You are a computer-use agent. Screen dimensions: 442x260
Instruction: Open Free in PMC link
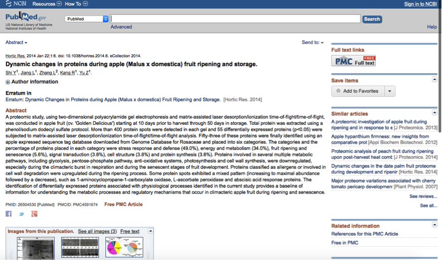tap(344, 243)
